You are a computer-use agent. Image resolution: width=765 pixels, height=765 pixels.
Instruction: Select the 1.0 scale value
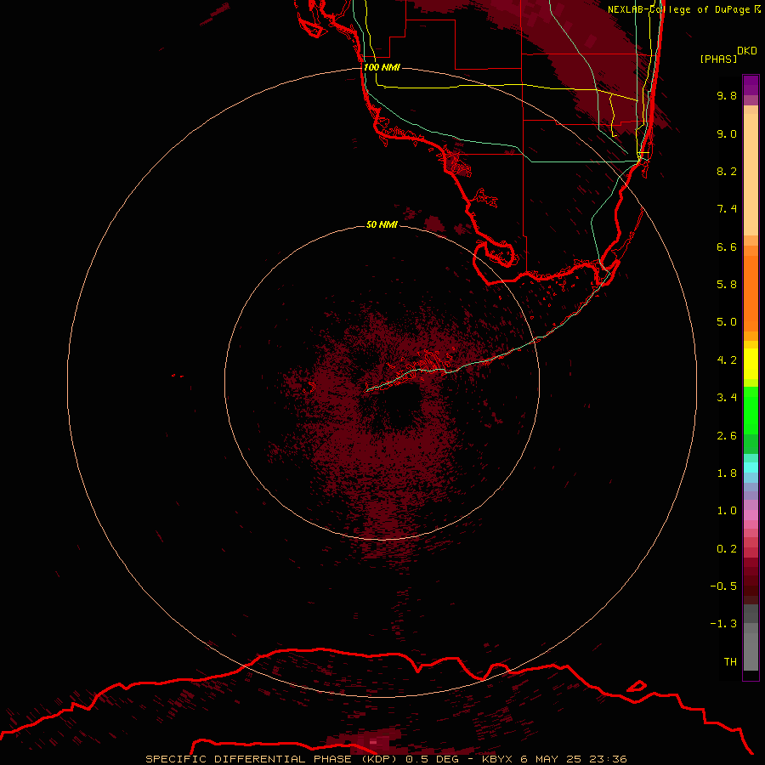pos(727,511)
